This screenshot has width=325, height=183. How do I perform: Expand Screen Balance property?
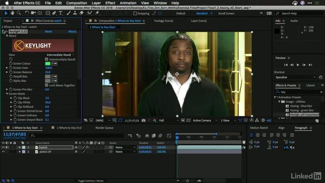pos(7,72)
